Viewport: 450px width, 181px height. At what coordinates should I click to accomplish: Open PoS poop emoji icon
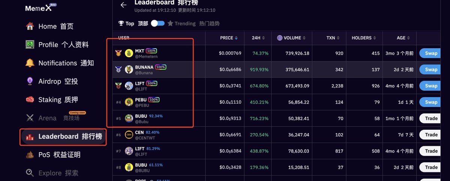pos(30,154)
